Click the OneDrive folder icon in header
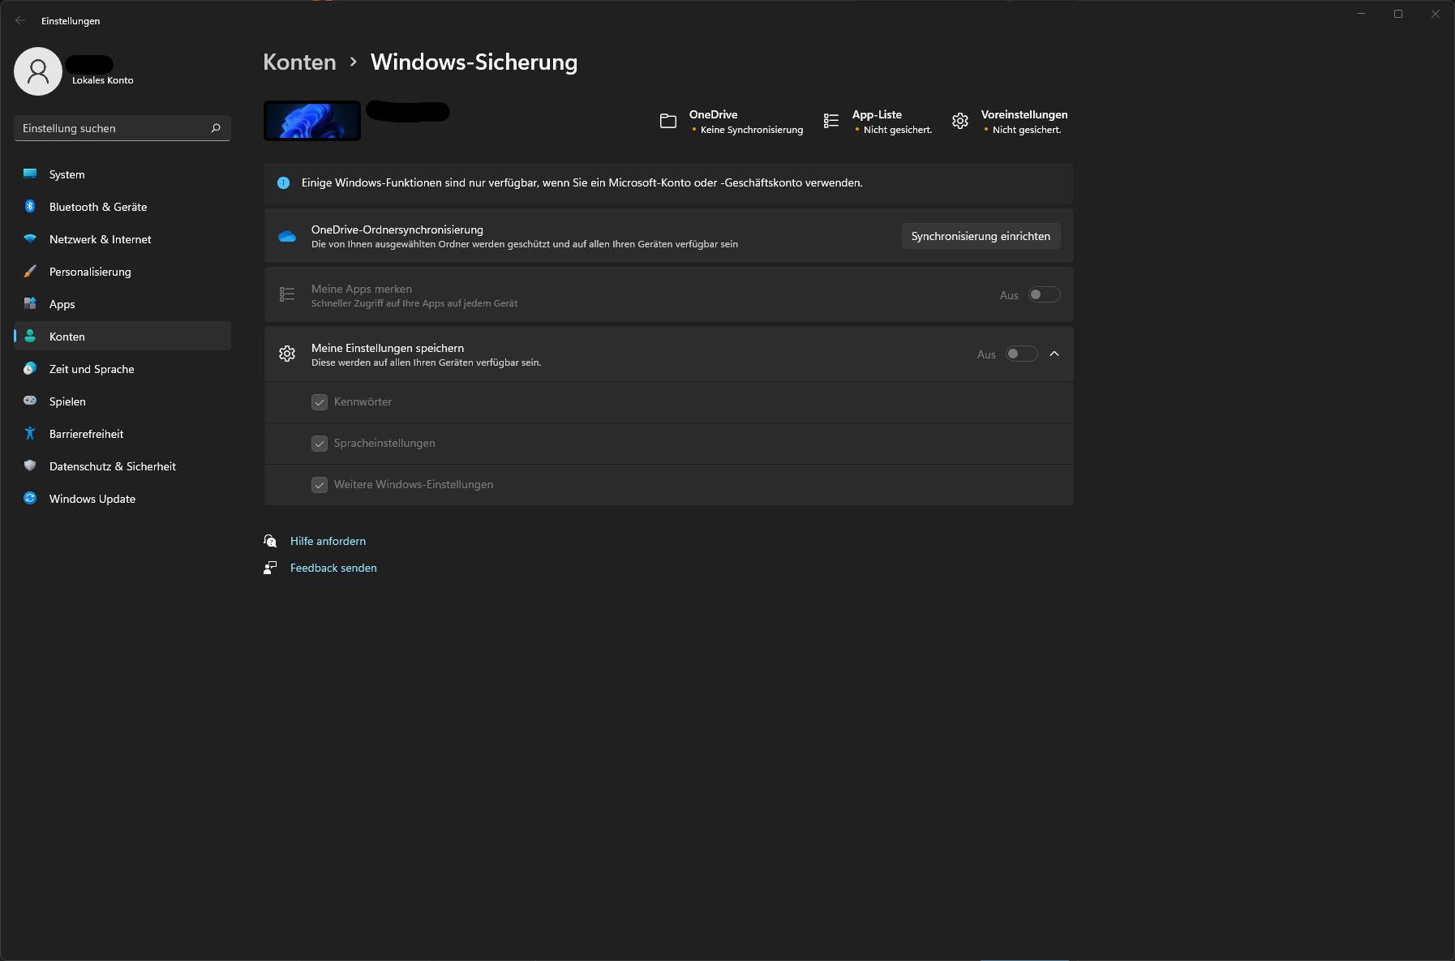Screen dimensions: 1455x961 (668, 121)
